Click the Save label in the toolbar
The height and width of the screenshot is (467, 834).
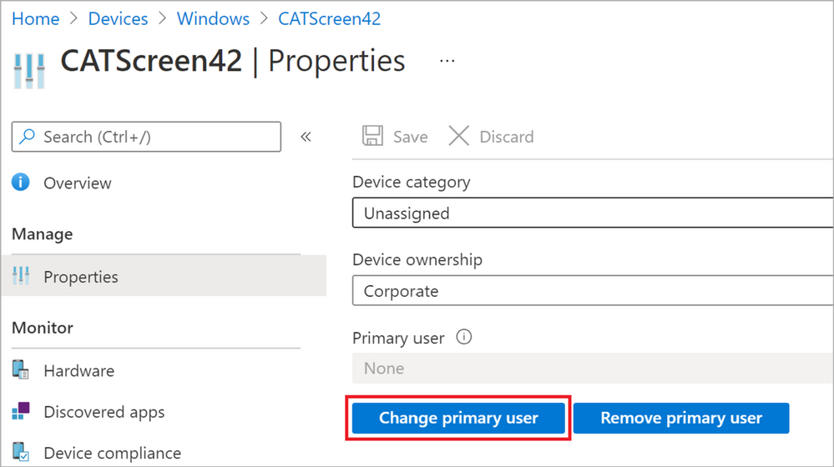coord(410,137)
